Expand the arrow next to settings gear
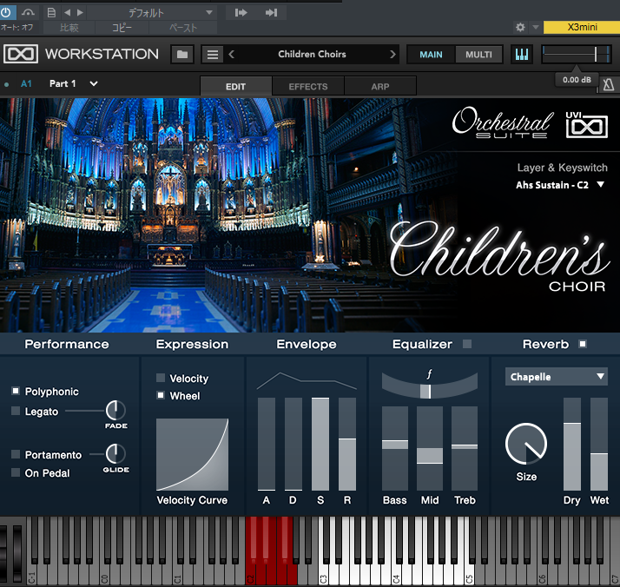Image resolution: width=620 pixels, height=587 pixels. point(536,27)
